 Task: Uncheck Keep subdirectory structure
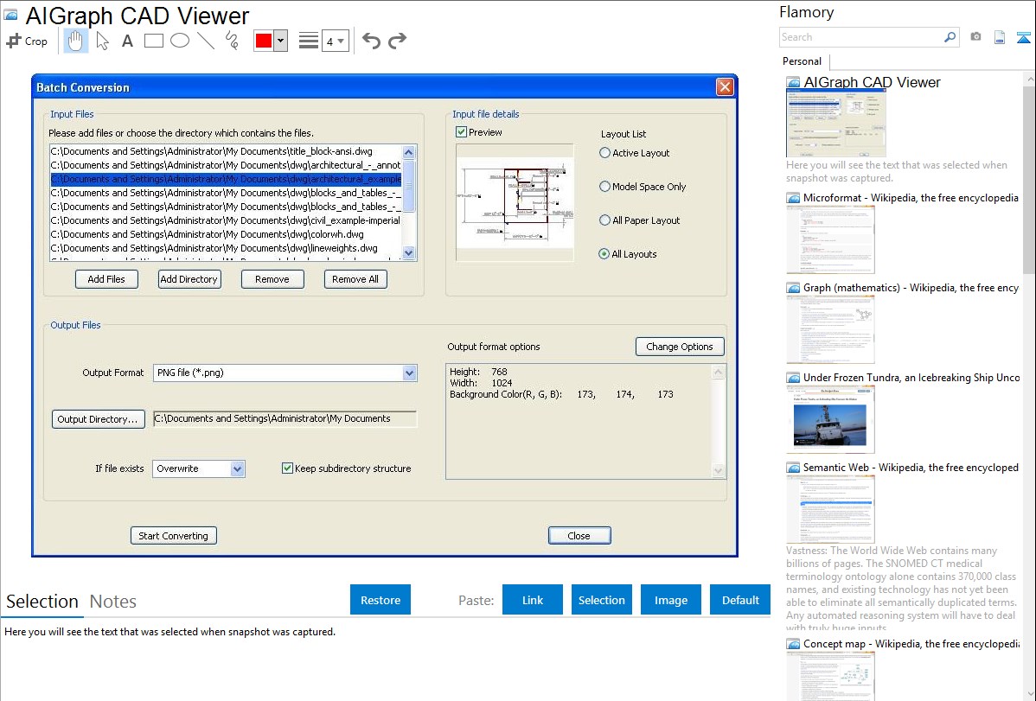click(x=288, y=468)
